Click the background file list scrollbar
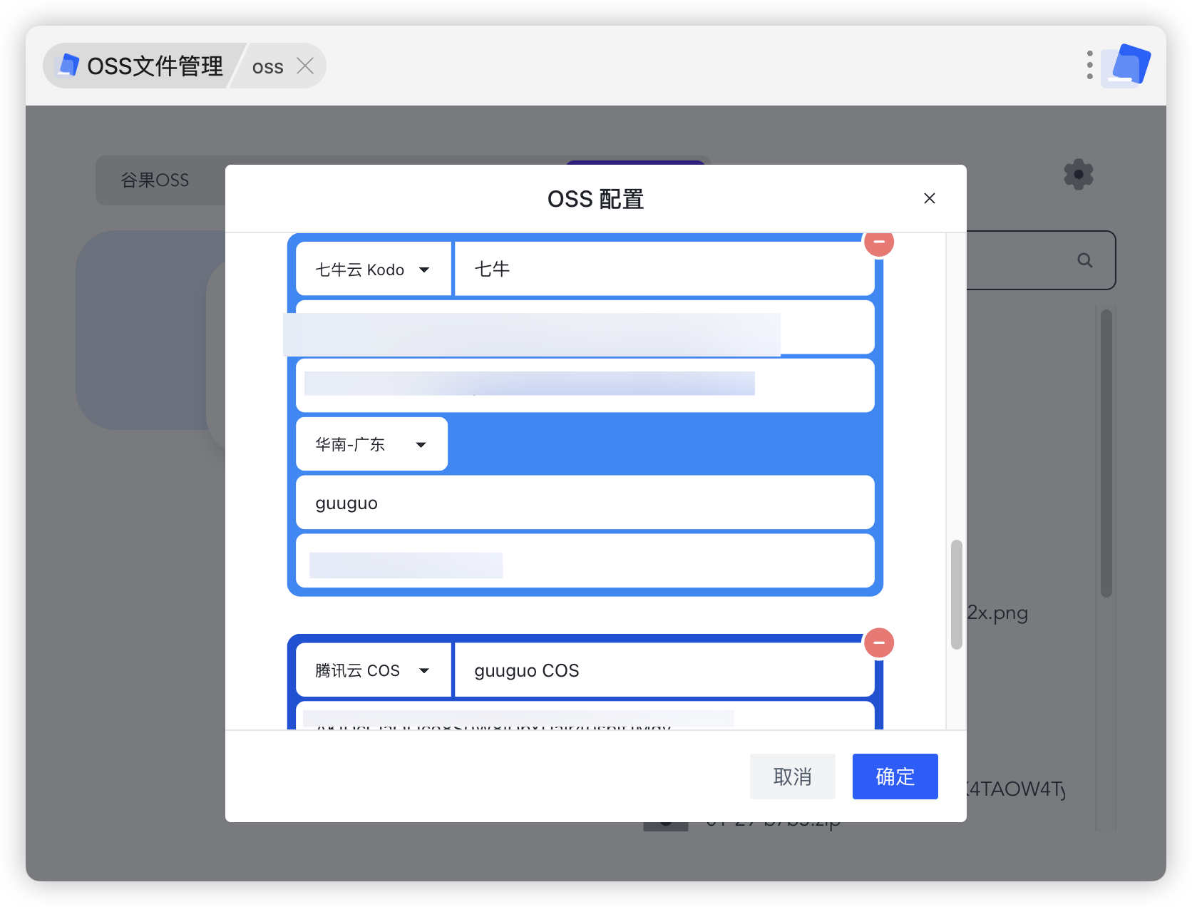Viewport: 1192px width, 907px height. tap(1106, 453)
